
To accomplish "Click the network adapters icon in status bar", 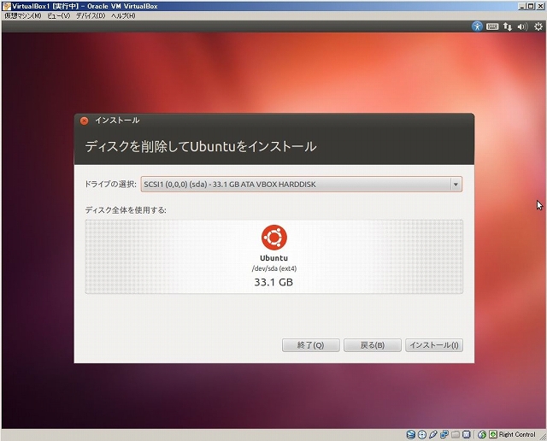I will tap(444, 435).
